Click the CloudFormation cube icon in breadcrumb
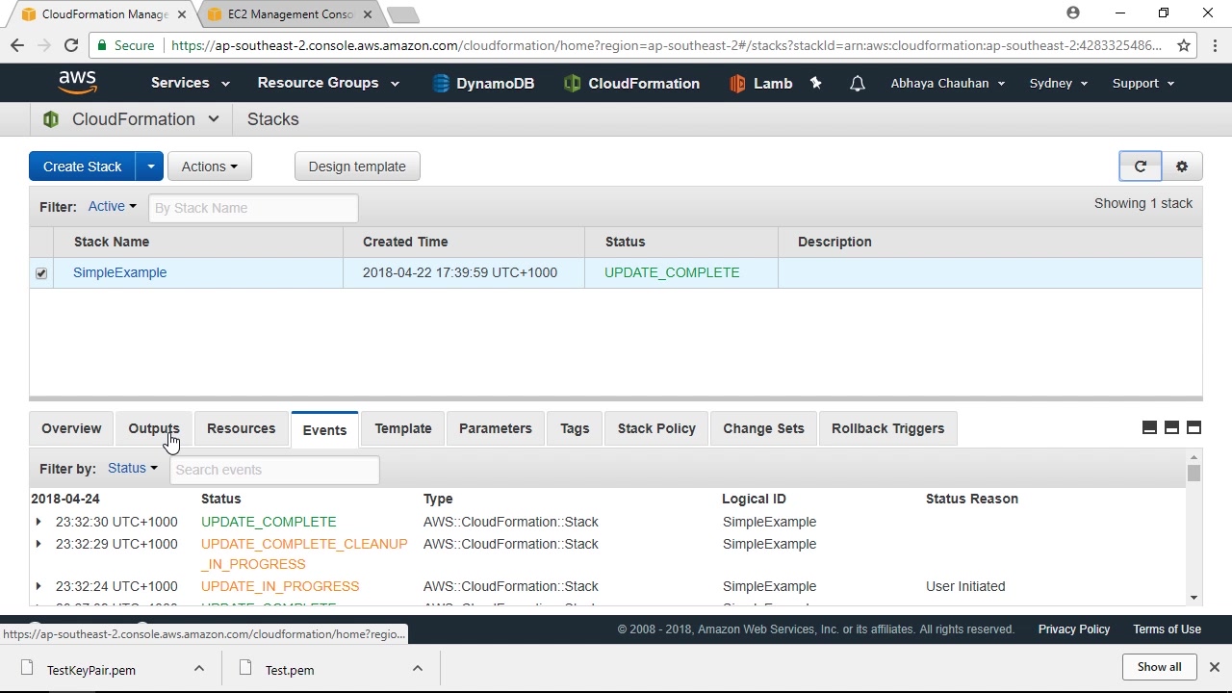This screenshot has width=1232, height=693. (x=51, y=119)
